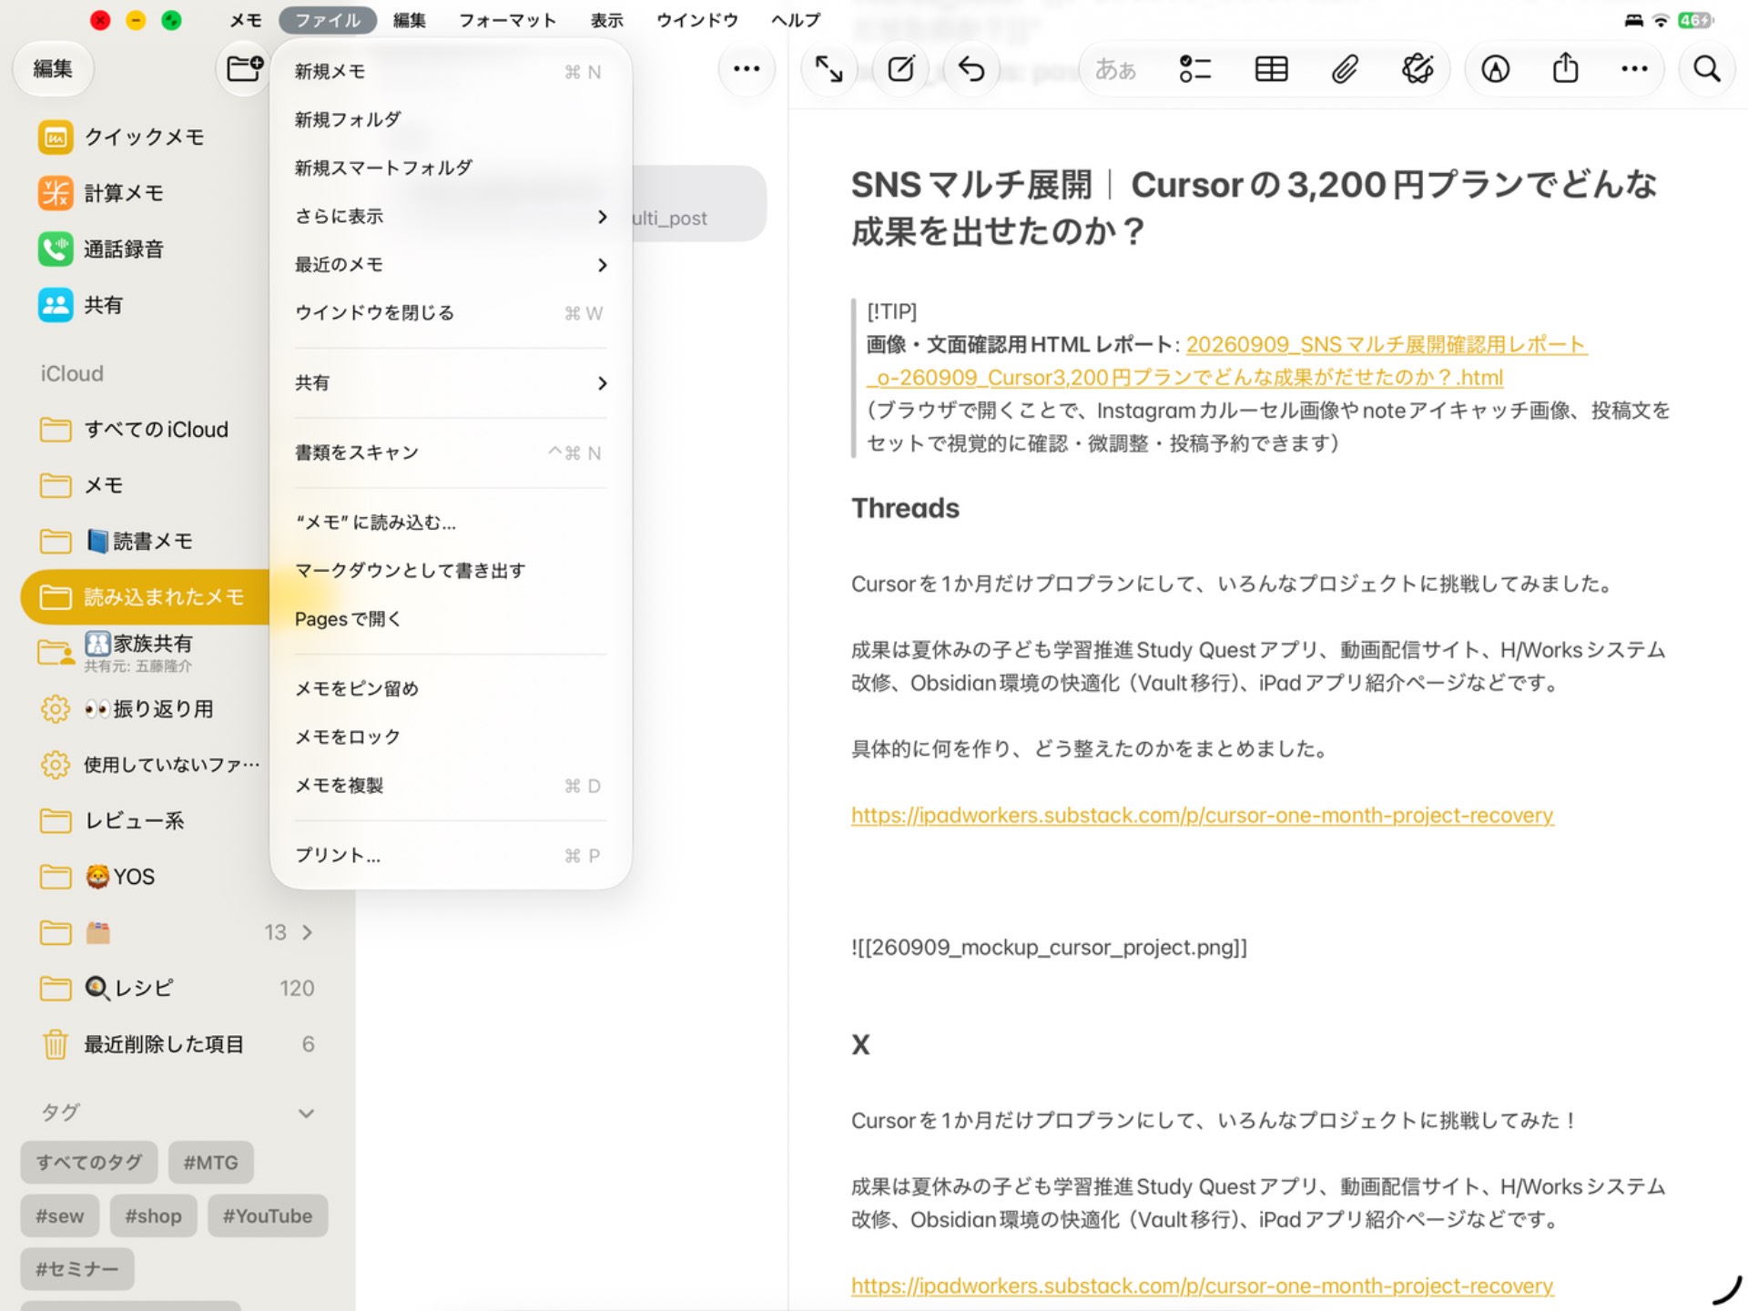The height and width of the screenshot is (1311, 1748).
Task: Toggle full screen with the expand arrows icon
Action: point(828,69)
